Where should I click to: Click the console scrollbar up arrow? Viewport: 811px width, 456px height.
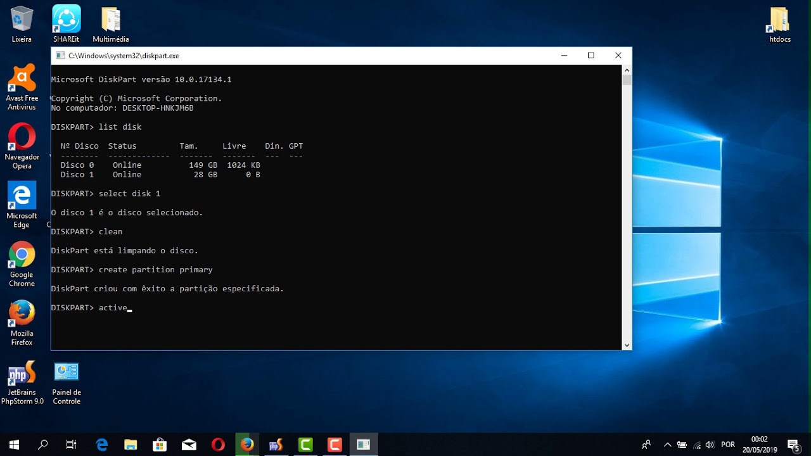coord(627,70)
